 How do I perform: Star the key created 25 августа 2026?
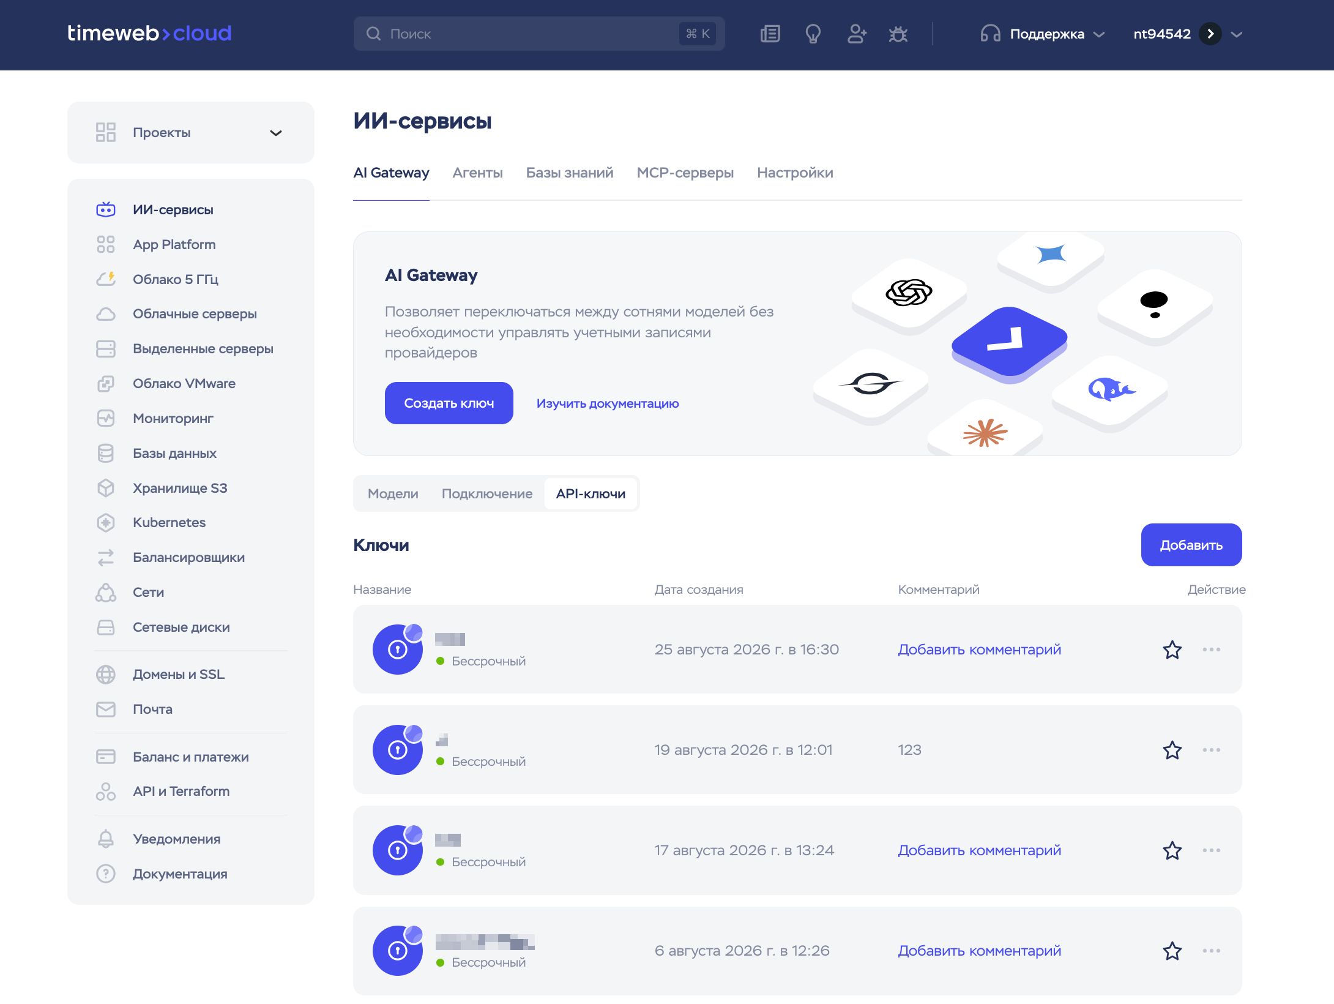click(1172, 650)
